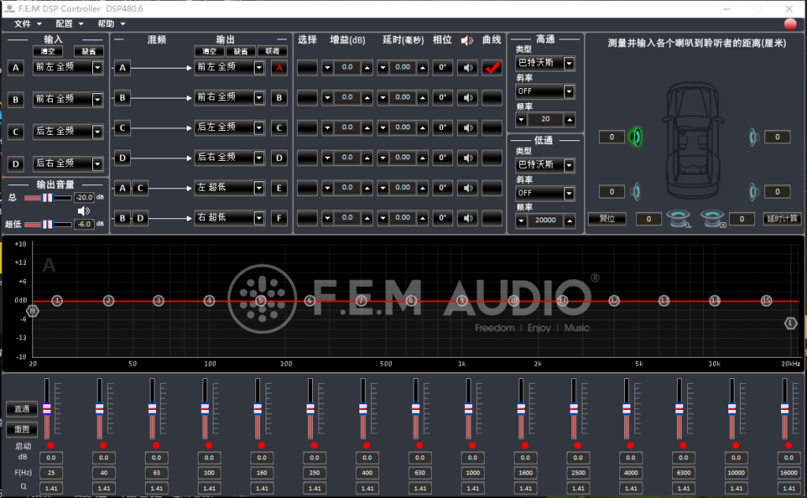Screen dimensions: 807x498
Task: Toggle the red enable dot for 1000 Hz band
Action: [472, 445]
